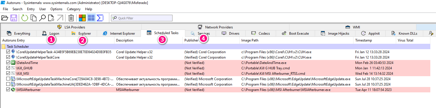436x108 pixels.
Task: Click the Open file toolbar icon
Action: click(x=5, y=18)
